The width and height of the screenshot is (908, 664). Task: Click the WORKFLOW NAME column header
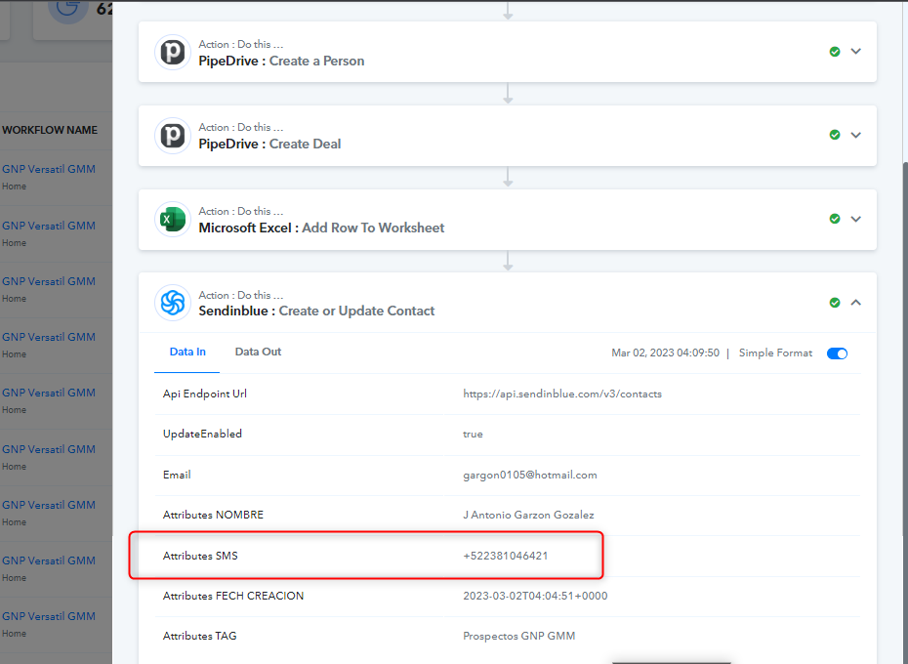pos(50,131)
